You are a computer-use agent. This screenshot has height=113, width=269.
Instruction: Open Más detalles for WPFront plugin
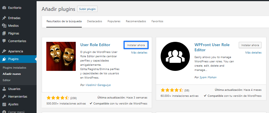point(253,53)
